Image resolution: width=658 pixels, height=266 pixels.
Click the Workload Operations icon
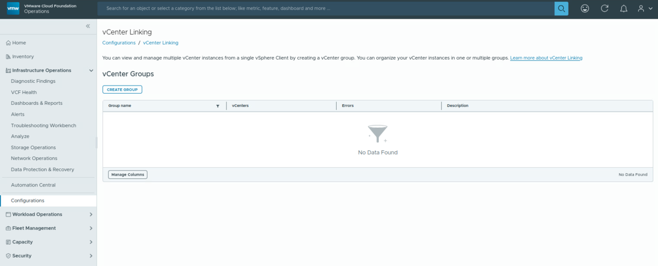(8, 214)
